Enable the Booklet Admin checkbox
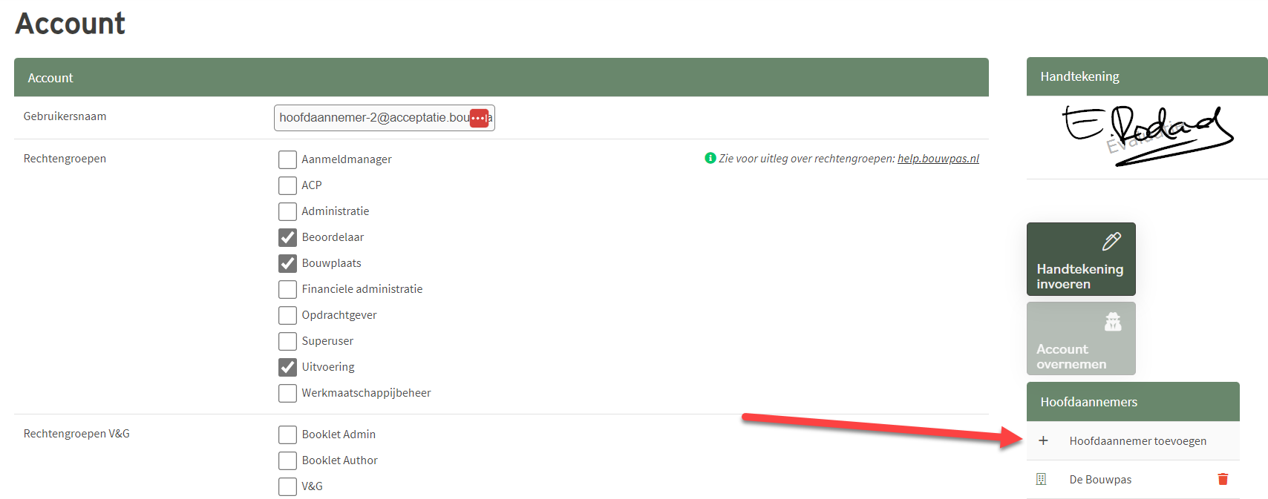The image size is (1268, 499). 287,434
